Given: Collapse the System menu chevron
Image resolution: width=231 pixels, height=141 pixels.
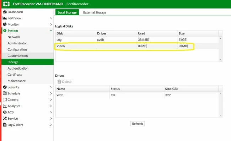Looking at the screenshot, I should (51, 31).
